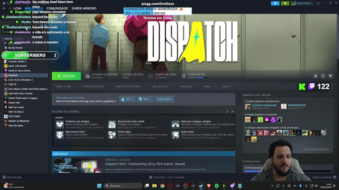
Task: Open the Conquistas achievements gear icon
Action: pos(184,76)
